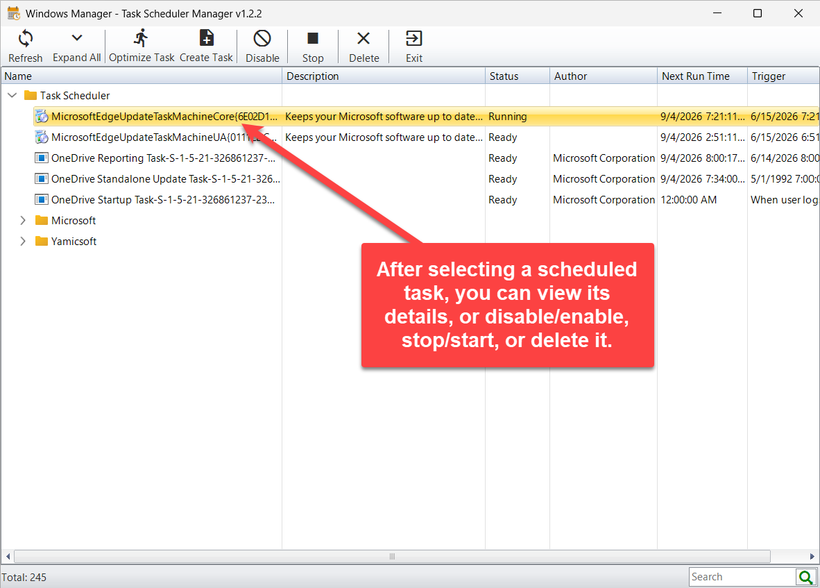Click the 9/4/2026 8:00:17 run time cell
820x588 pixels.
coord(702,158)
